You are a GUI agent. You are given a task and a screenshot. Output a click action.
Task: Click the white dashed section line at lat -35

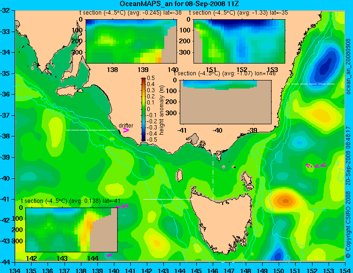coord(310,84)
